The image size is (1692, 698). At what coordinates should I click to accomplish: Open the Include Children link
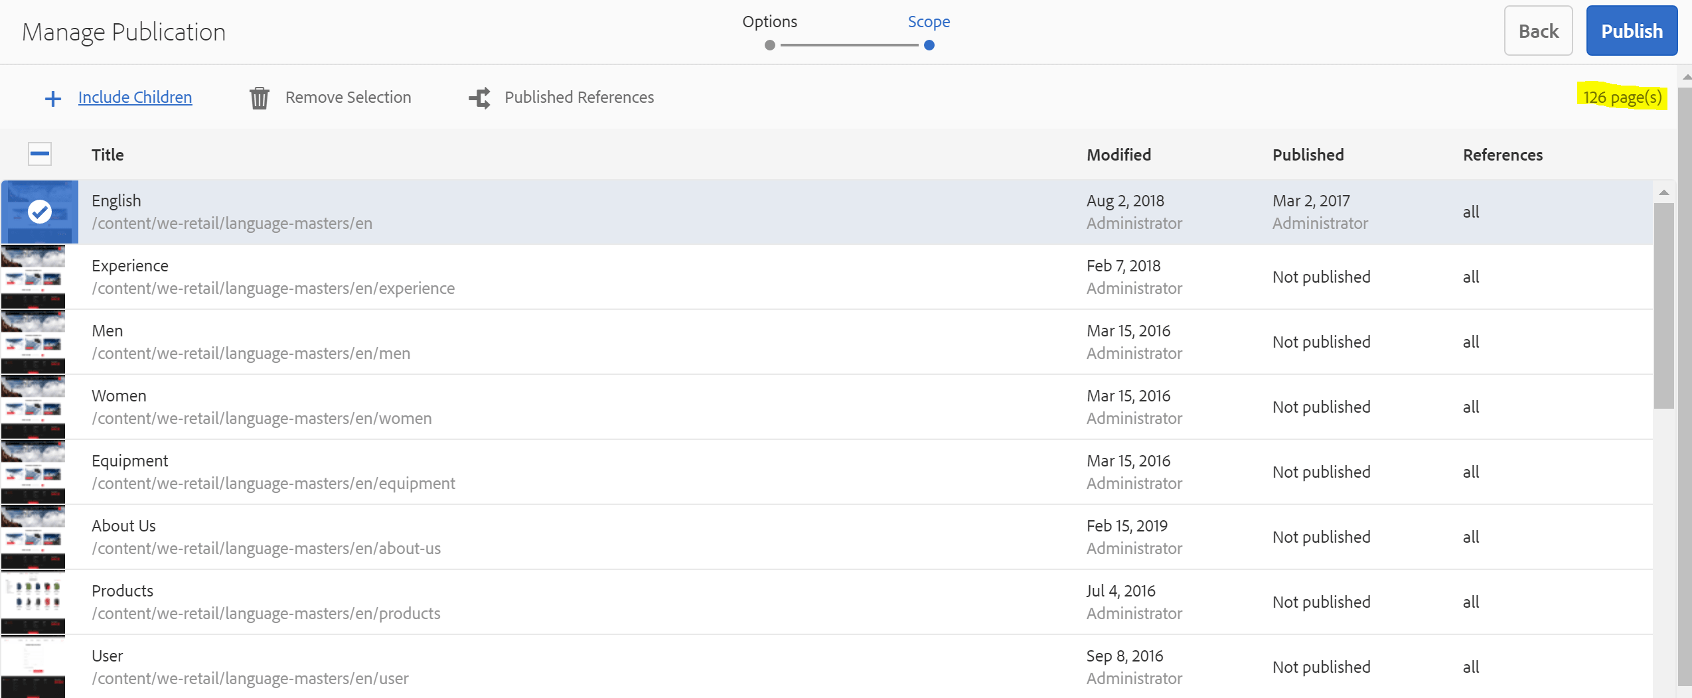click(135, 98)
